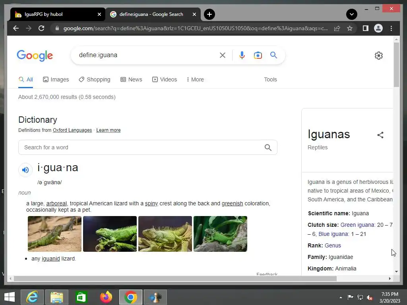Open the iguana on sand thumbnail
The image size is (407, 305).
(54, 234)
